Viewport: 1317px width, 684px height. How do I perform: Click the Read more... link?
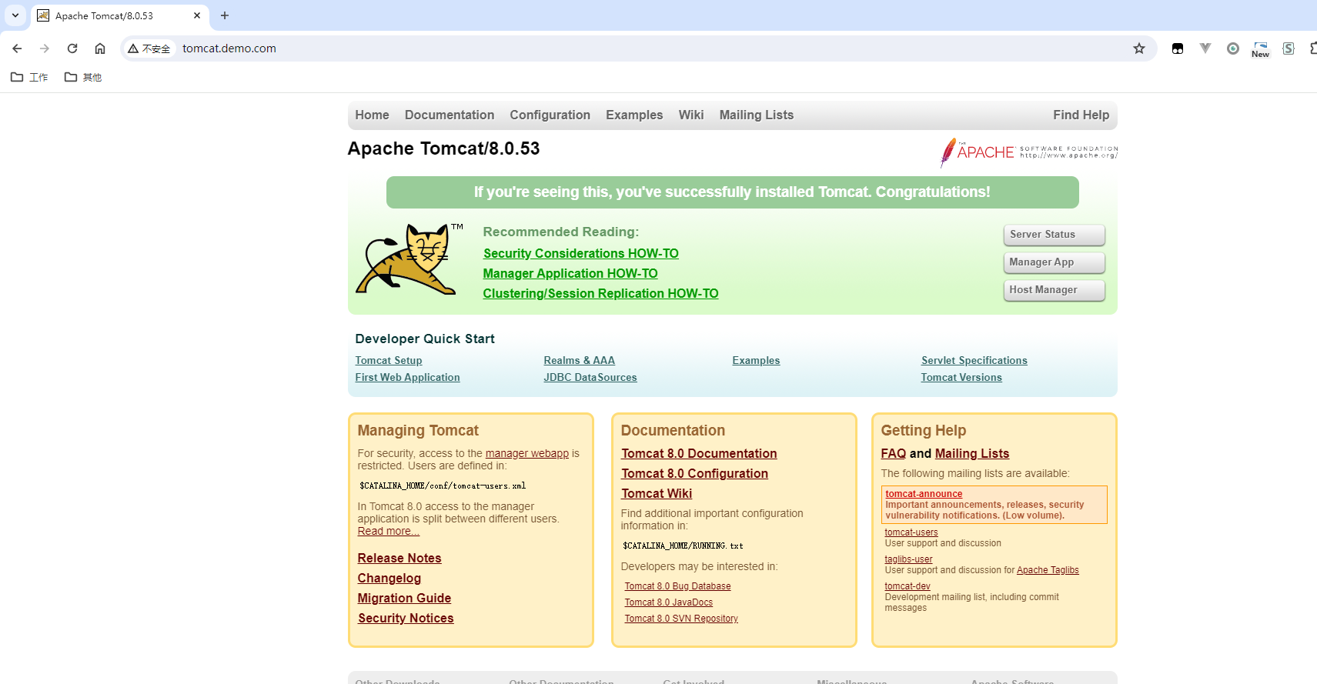389,531
